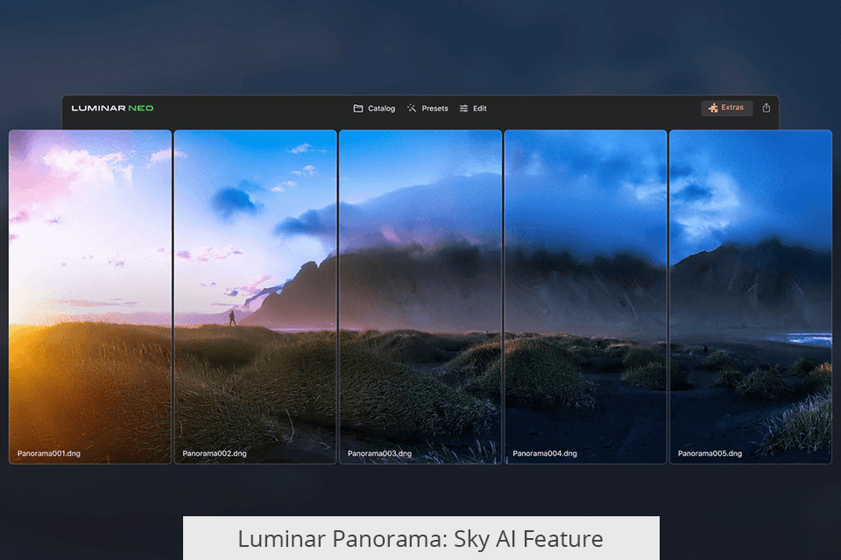Open the Edit tab
This screenshot has height=560, width=841.
(472, 108)
